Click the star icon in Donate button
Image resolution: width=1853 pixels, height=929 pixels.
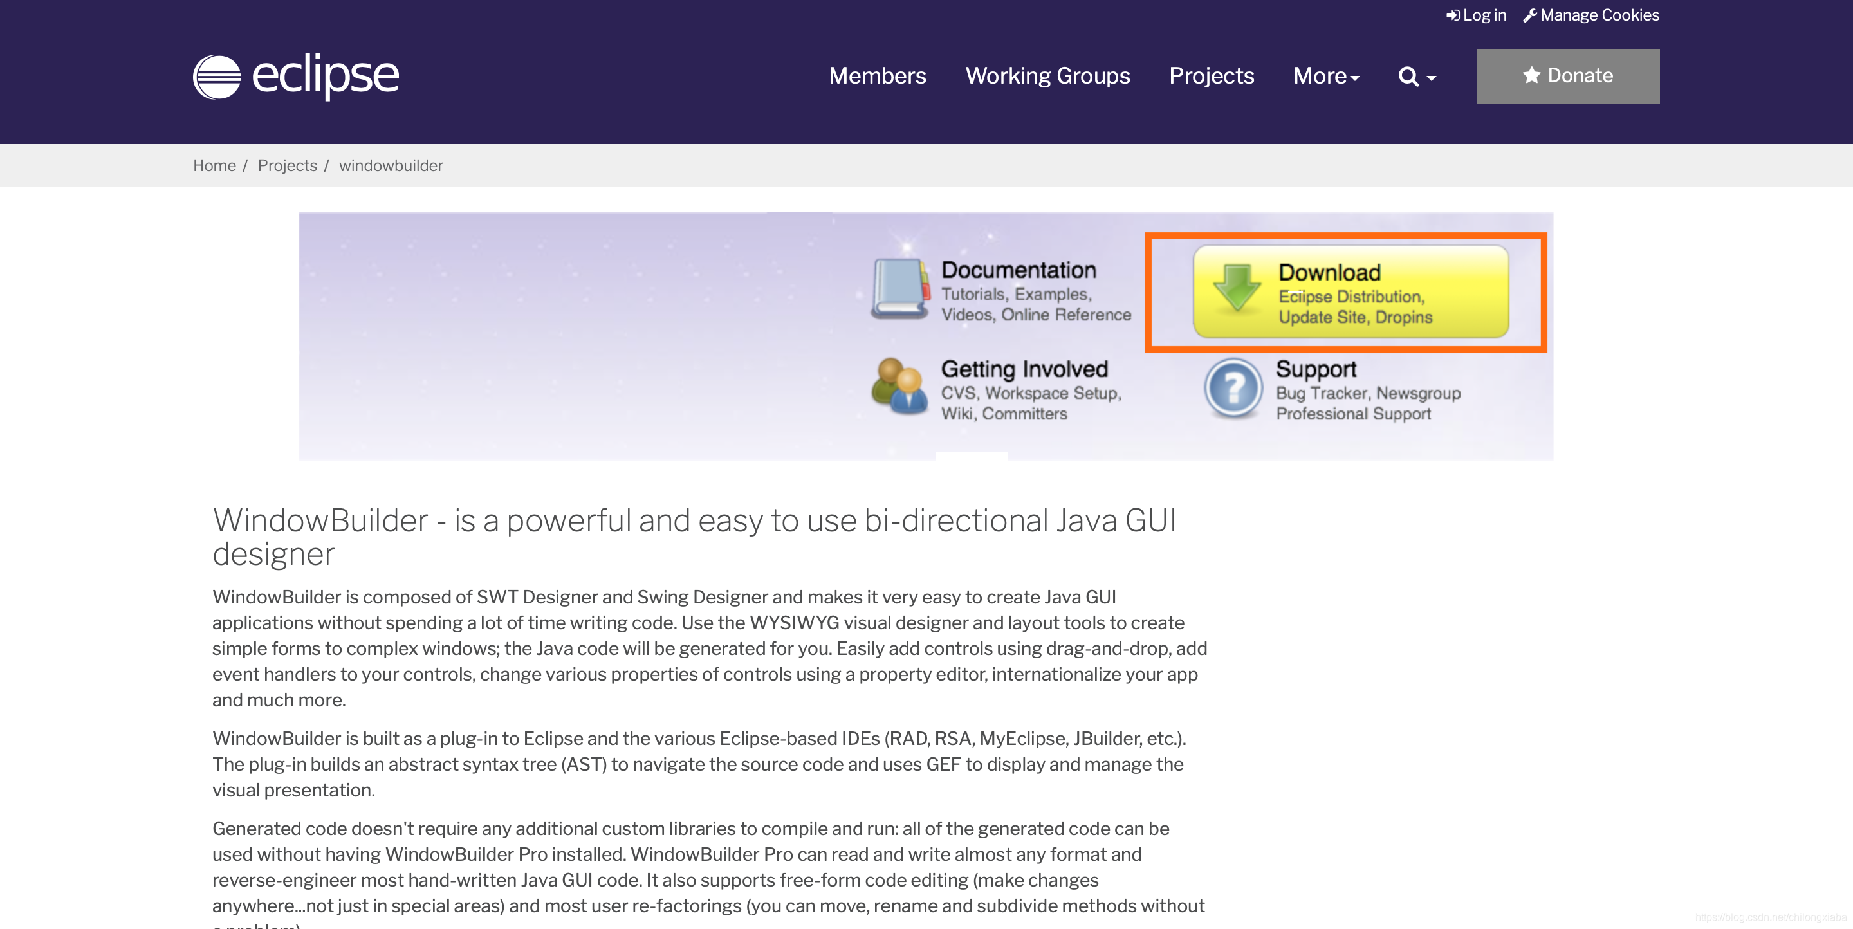[1531, 75]
